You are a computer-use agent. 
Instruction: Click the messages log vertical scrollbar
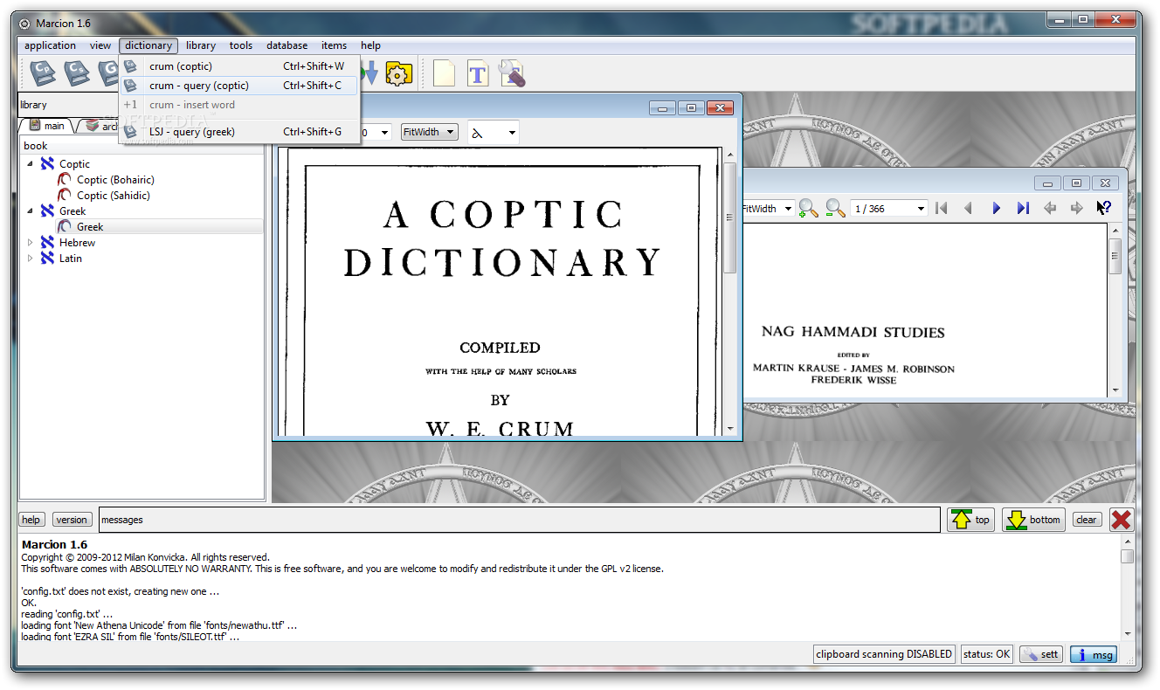click(1128, 589)
